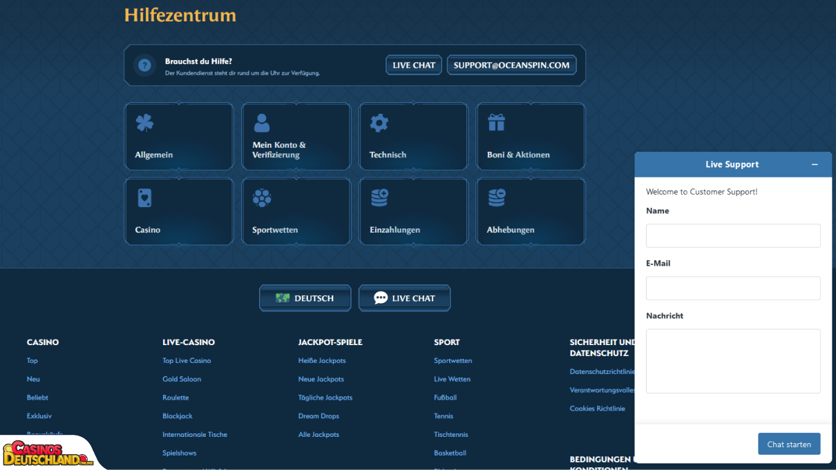Click the footer LIVE CHAT speech bubble button
The image size is (836, 470).
(405, 298)
